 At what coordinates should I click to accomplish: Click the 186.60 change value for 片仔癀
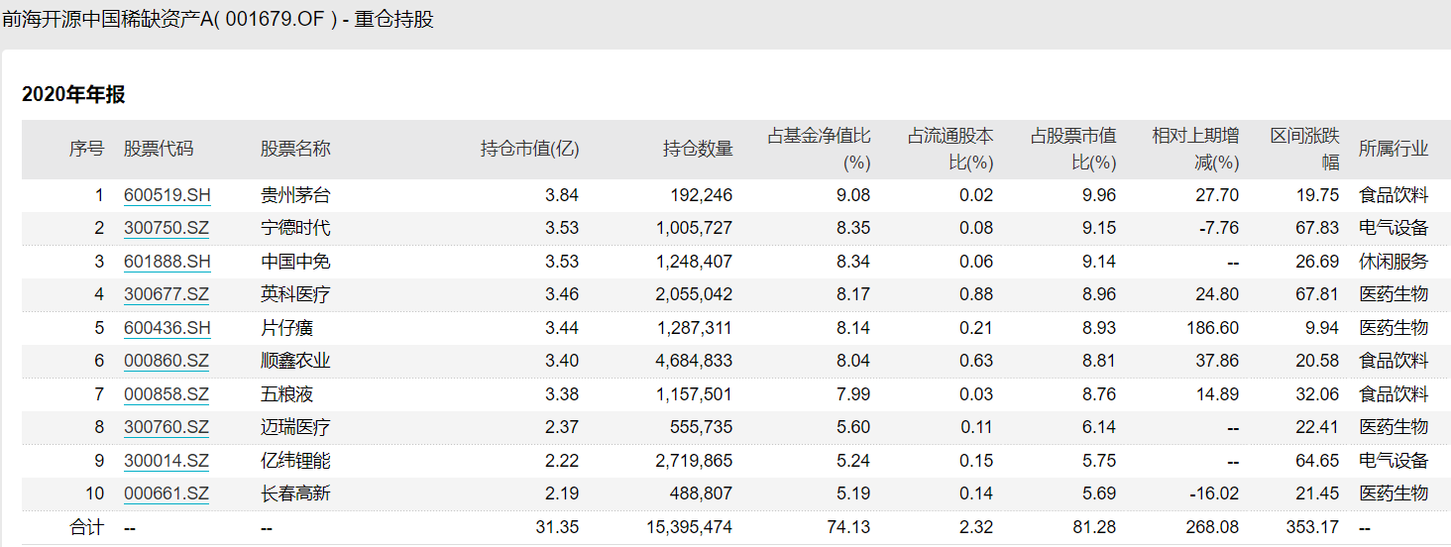click(x=1212, y=328)
